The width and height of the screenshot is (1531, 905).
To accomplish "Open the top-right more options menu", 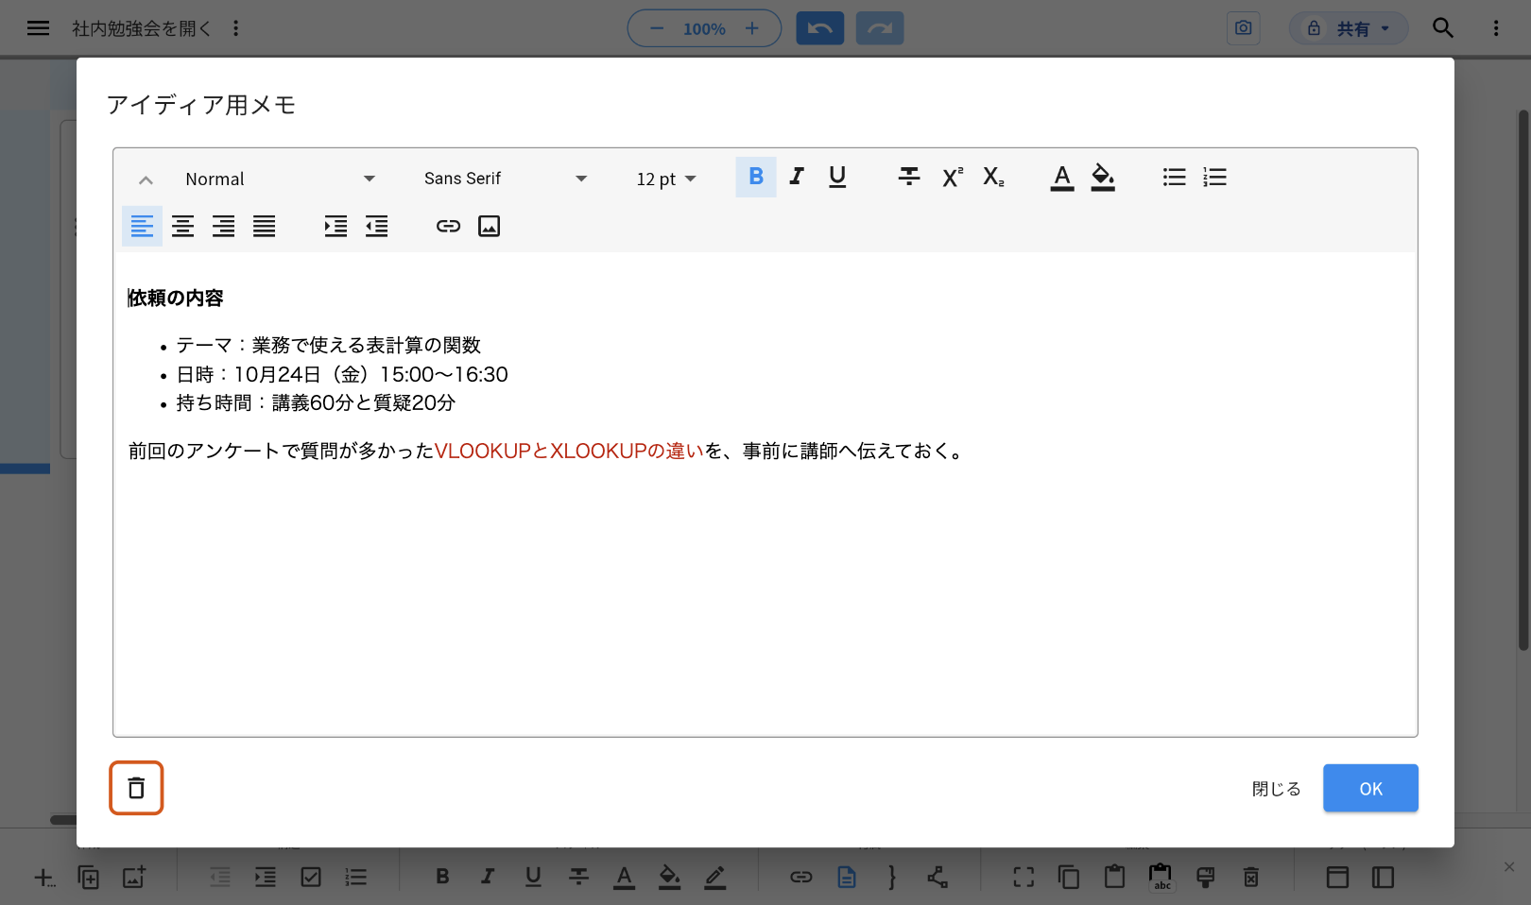I will 1496,28.
